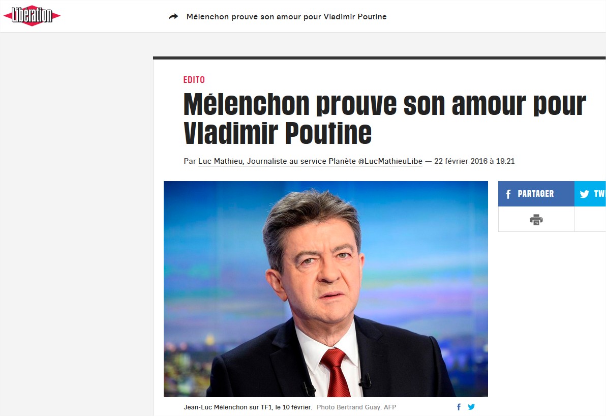Click the empty share cell right of printer
This screenshot has width=606, height=416.
coord(590,219)
